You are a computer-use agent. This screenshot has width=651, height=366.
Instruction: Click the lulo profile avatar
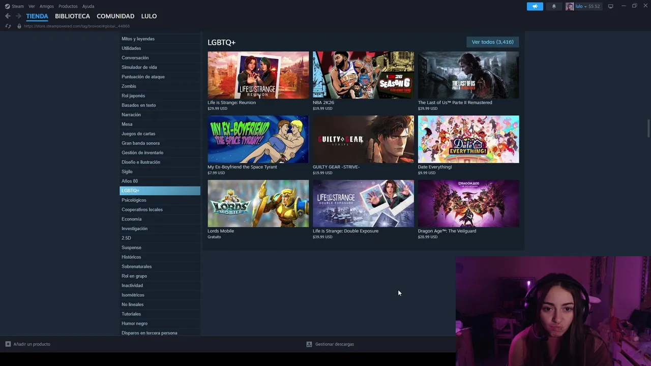click(570, 6)
